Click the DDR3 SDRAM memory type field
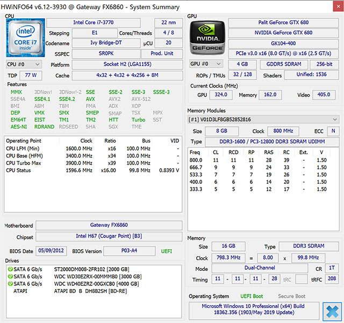344x323 pixels. [309, 246]
